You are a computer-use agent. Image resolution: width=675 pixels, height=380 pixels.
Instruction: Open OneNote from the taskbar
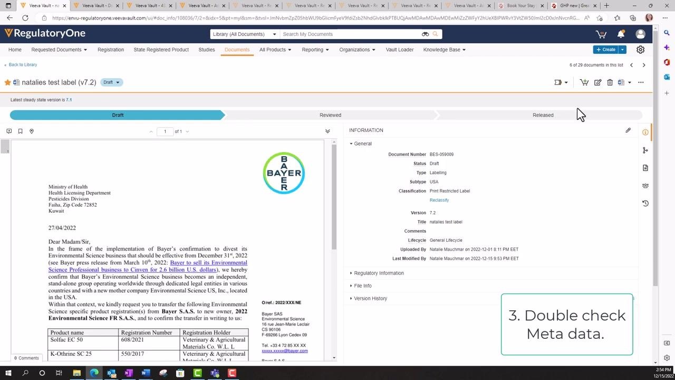[x=128, y=373]
